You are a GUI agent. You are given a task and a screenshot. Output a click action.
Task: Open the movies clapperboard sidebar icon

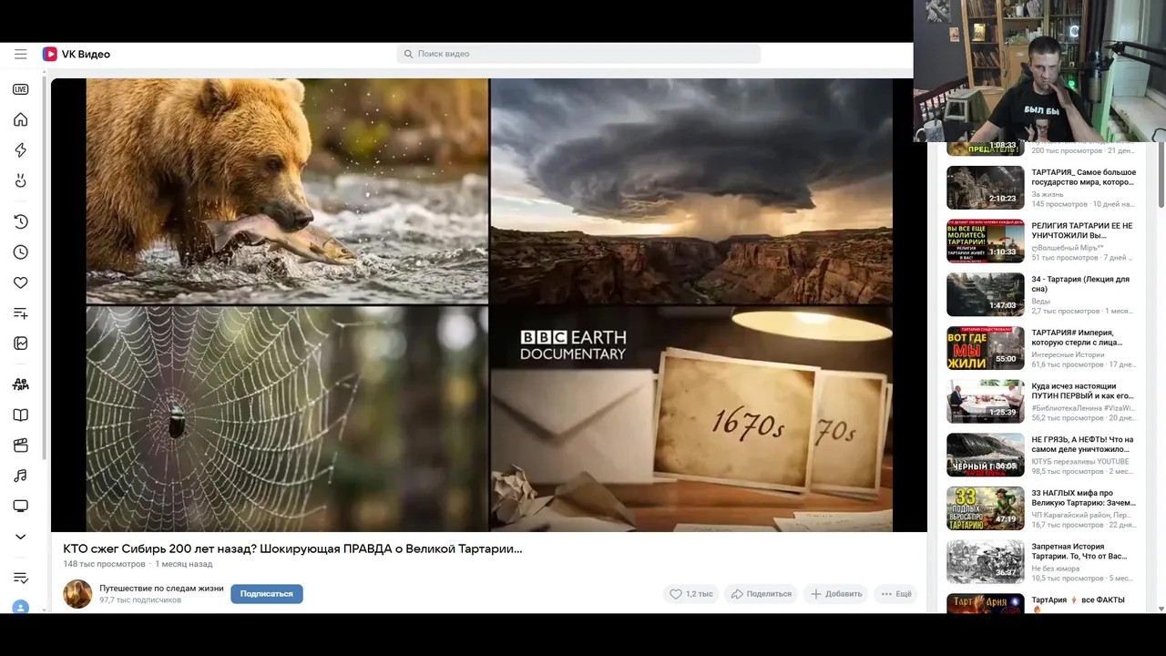tap(20, 446)
